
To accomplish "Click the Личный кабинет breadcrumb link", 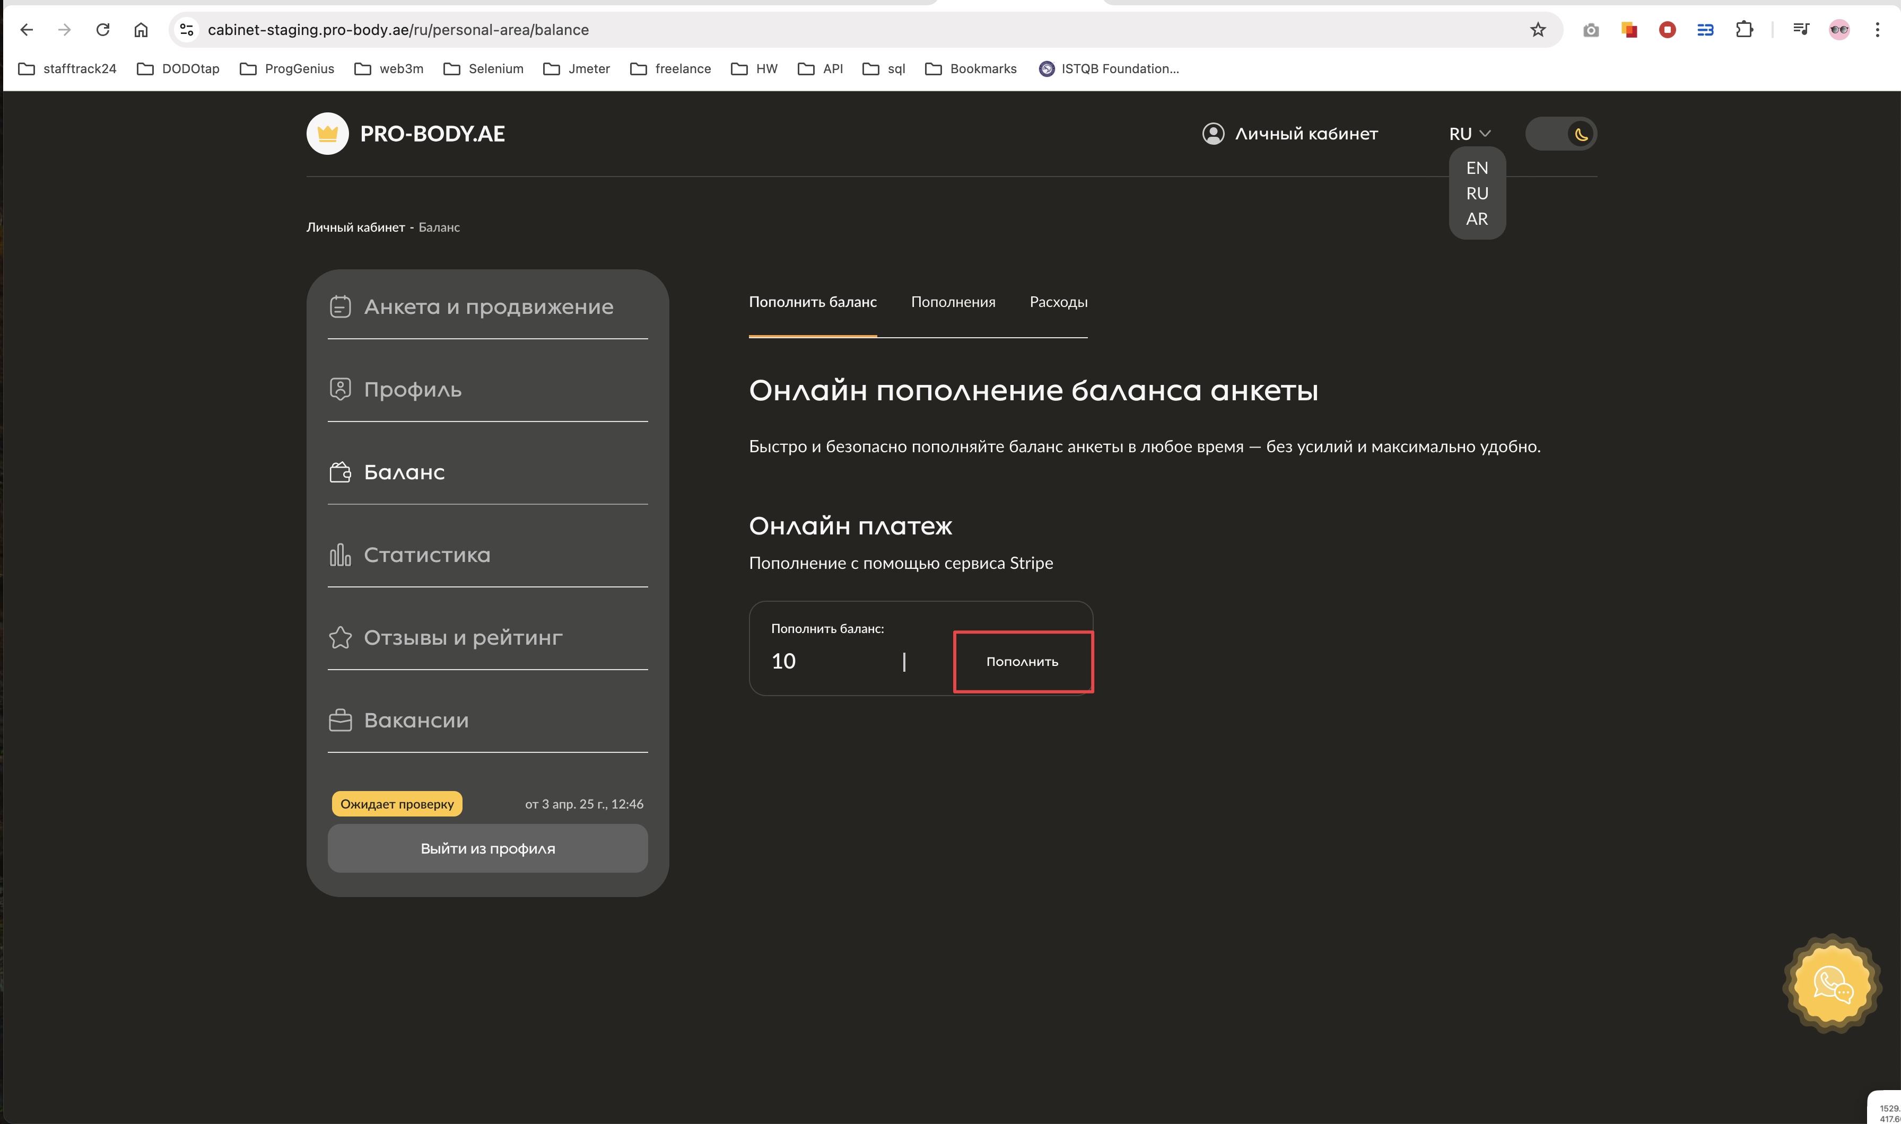I will coord(355,227).
